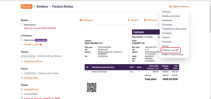Open the Optiuni Factura dropdown

coord(179,6)
